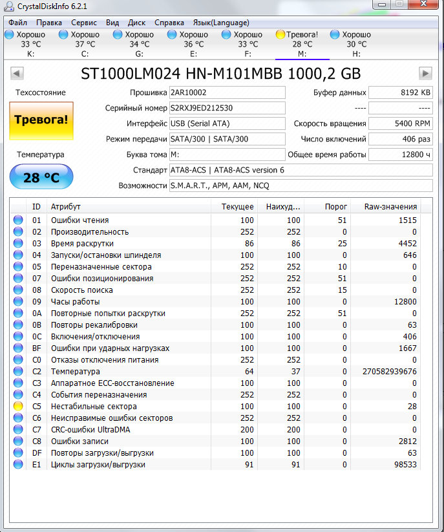The image size is (444, 532).
Task: Select Отказы отключения питания attribute text
Action: point(105,359)
